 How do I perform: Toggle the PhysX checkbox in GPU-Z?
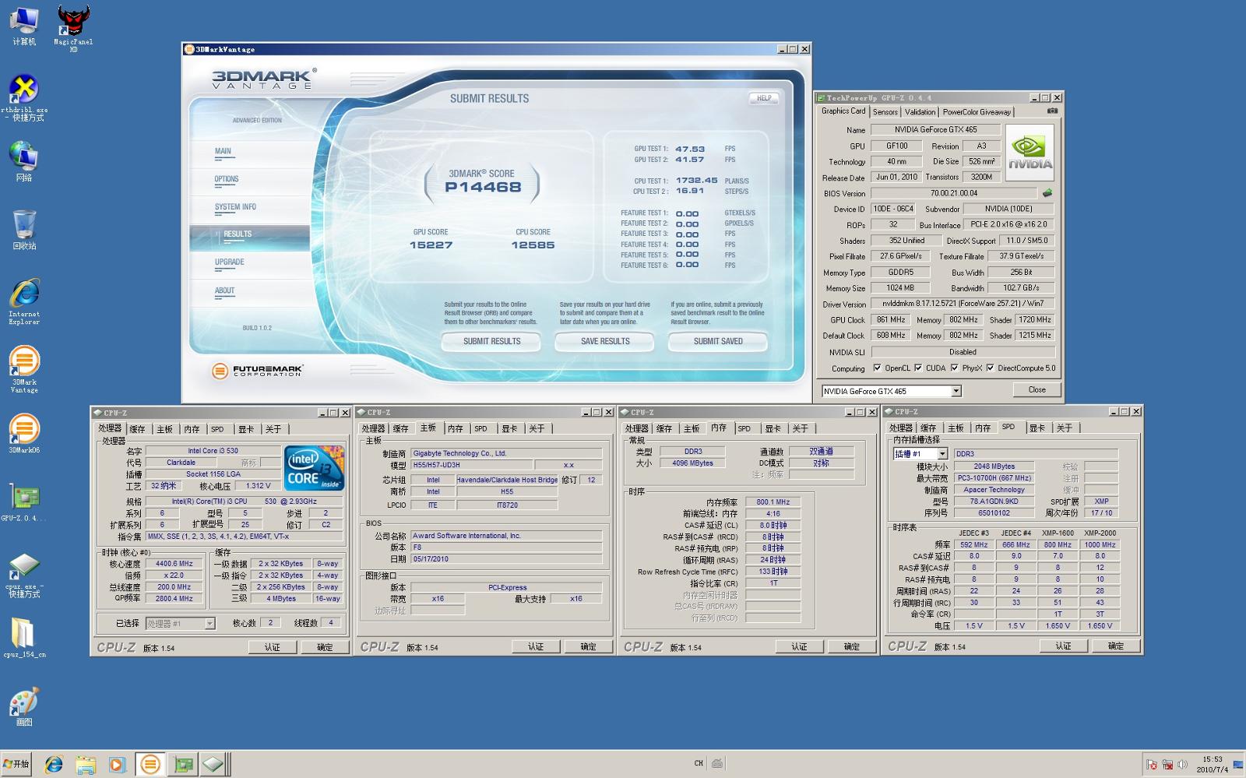[954, 368]
